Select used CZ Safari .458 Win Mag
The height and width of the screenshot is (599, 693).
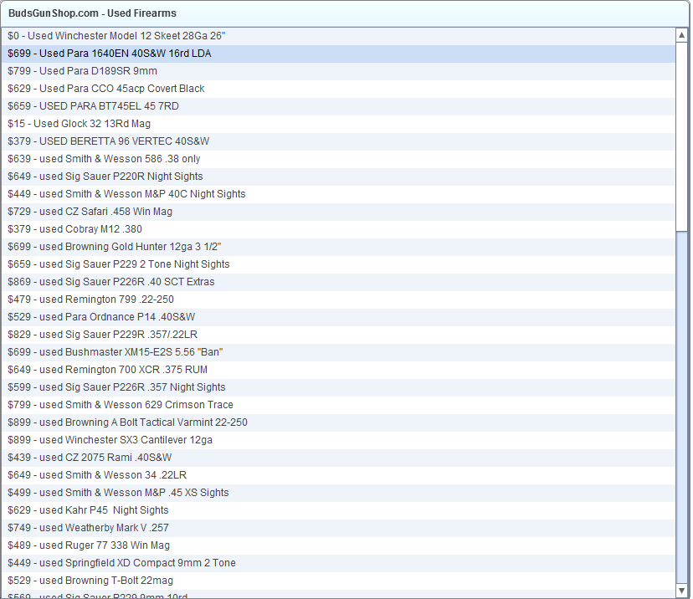pos(338,212)
